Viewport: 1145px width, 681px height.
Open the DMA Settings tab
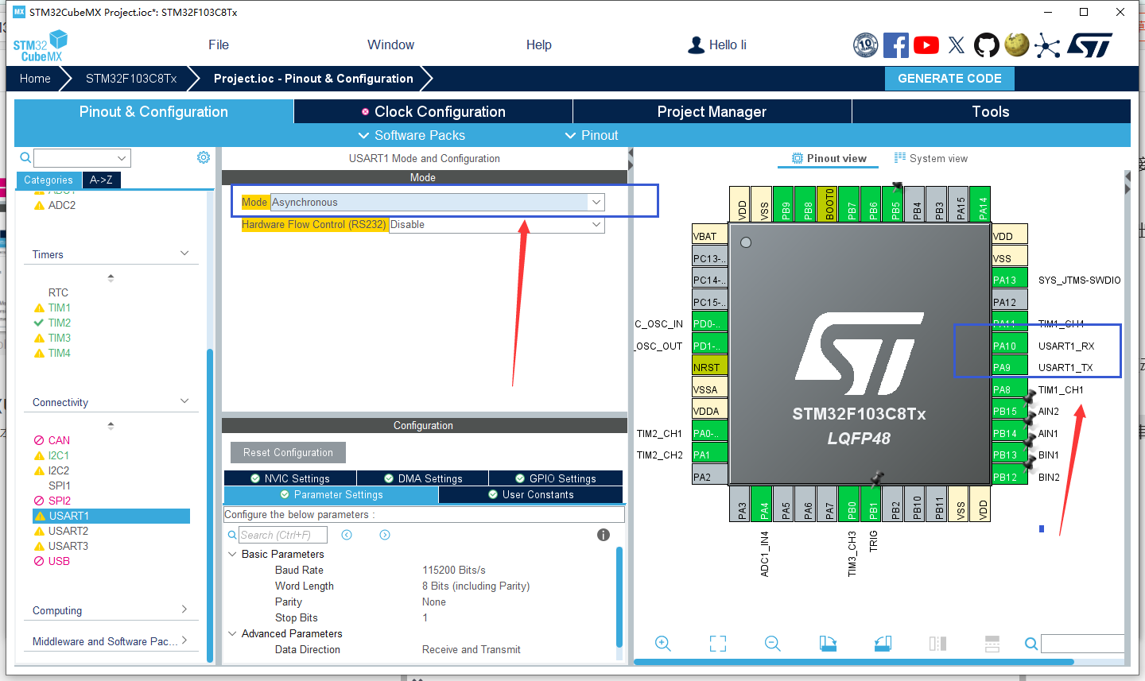click(423, 478)
